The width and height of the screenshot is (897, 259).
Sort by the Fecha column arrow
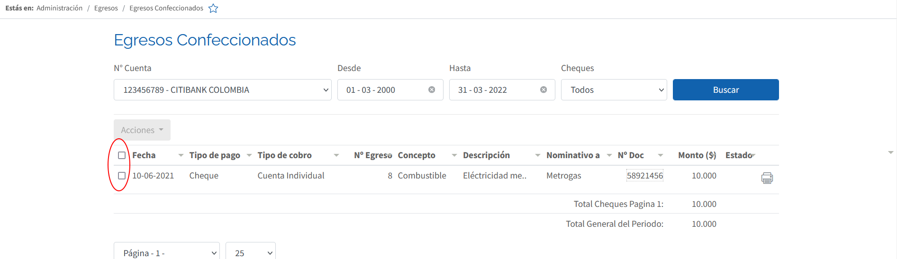(181, 155)
